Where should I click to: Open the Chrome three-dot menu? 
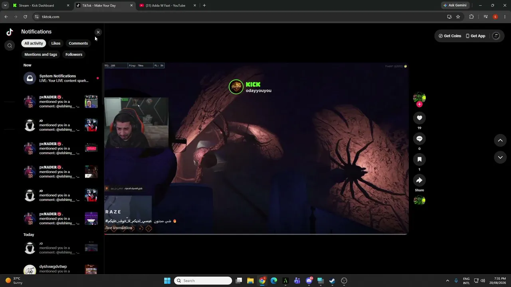[505, 17]
